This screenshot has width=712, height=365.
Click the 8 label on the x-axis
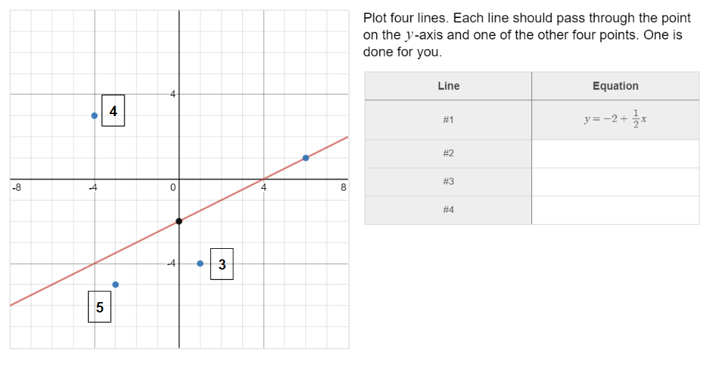pyautogui.click(x=343, y=187)
